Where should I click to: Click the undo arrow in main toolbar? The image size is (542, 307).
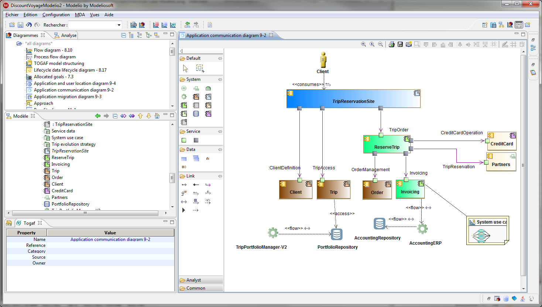pos(29,25)
